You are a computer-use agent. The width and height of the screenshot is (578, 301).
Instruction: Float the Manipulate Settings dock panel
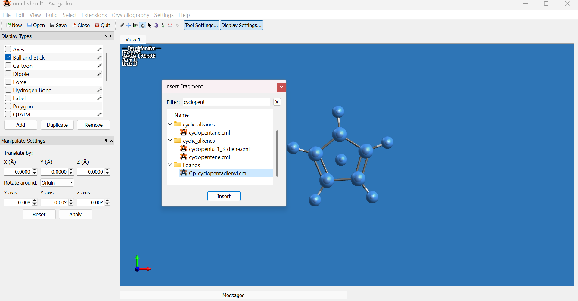pyautogui.click(x=106, y=141)
